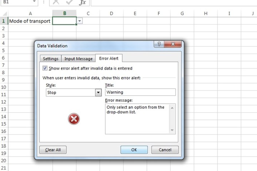Click inside the Error message text box

point(137,119)
